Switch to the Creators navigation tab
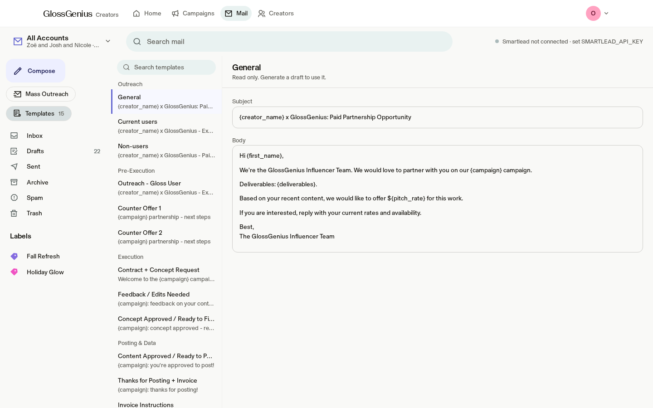The height and width of the screenshot is (408, 653). [x=276, y=14]
